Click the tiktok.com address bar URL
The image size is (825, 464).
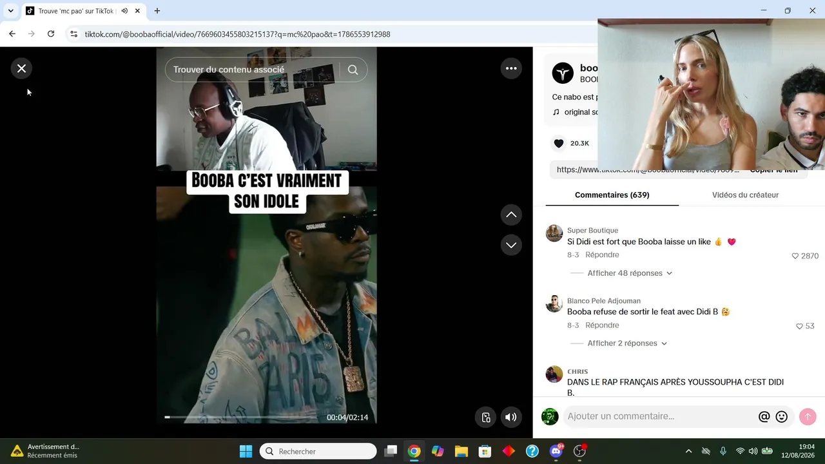pos(237,34)
